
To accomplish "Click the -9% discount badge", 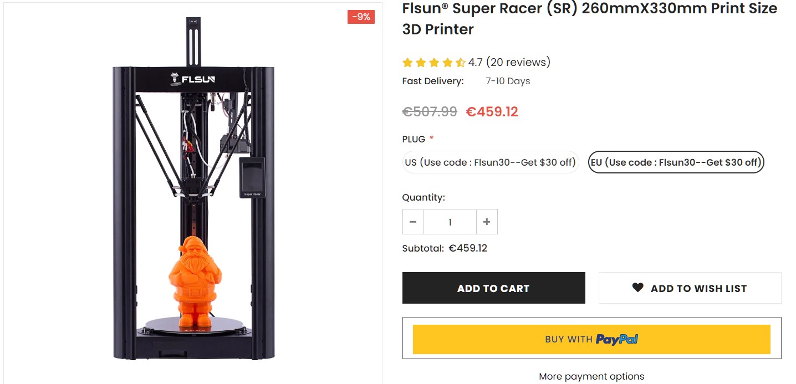I will point(361,17).
